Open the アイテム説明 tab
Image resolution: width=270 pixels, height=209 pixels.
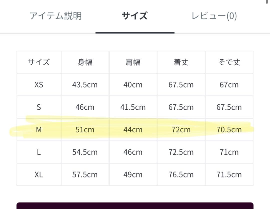tap(55, 16)
